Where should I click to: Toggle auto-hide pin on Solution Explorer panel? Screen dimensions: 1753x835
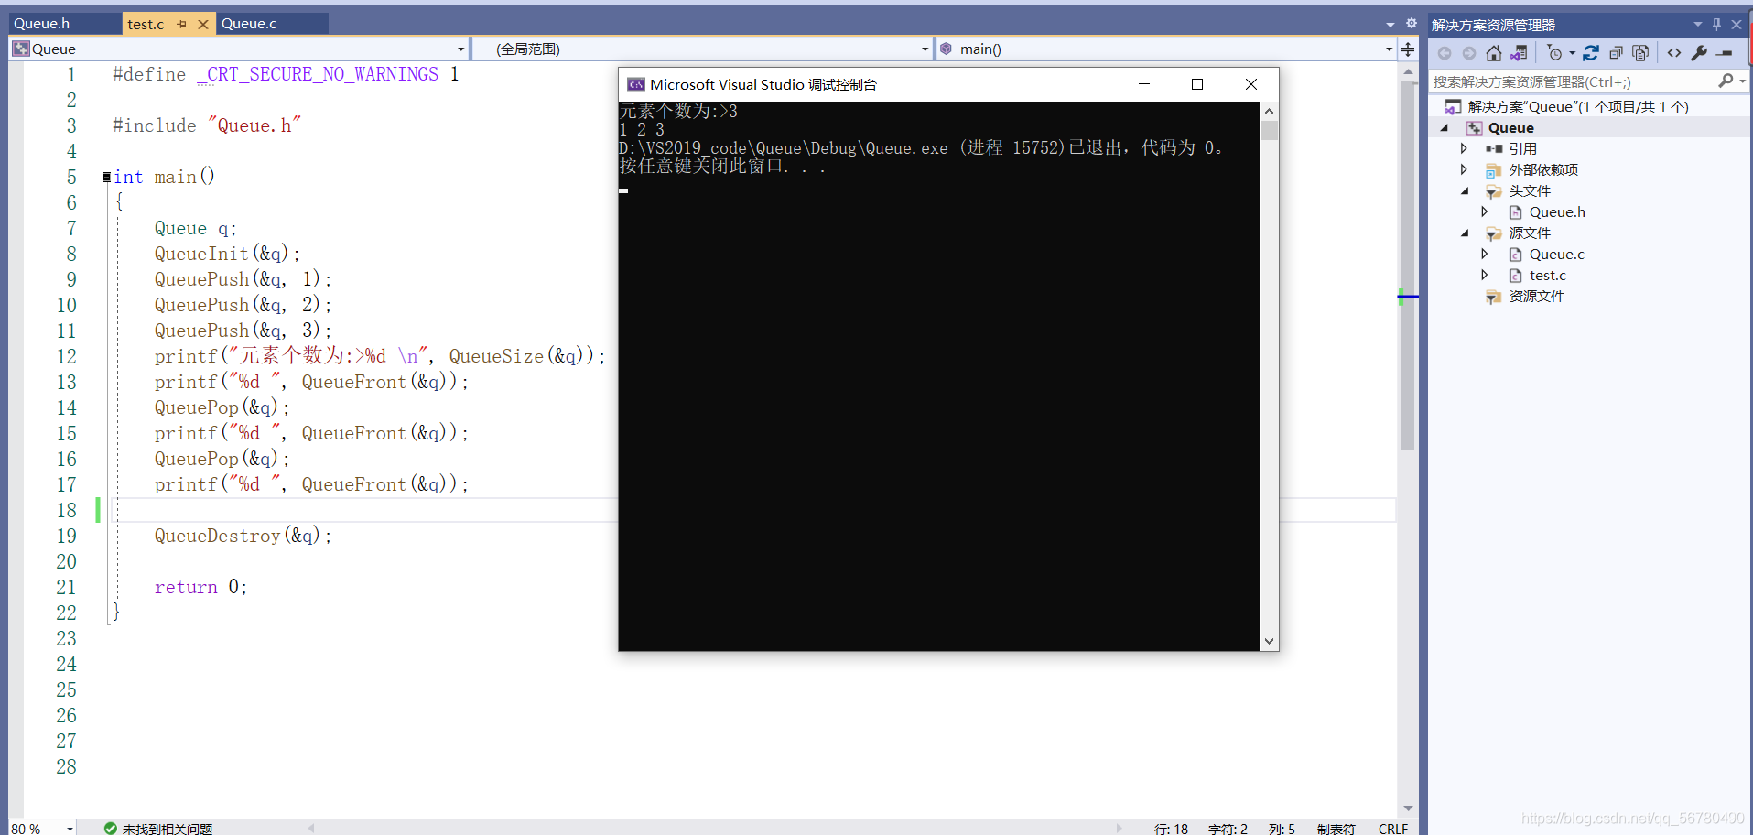coord(1716,25)
